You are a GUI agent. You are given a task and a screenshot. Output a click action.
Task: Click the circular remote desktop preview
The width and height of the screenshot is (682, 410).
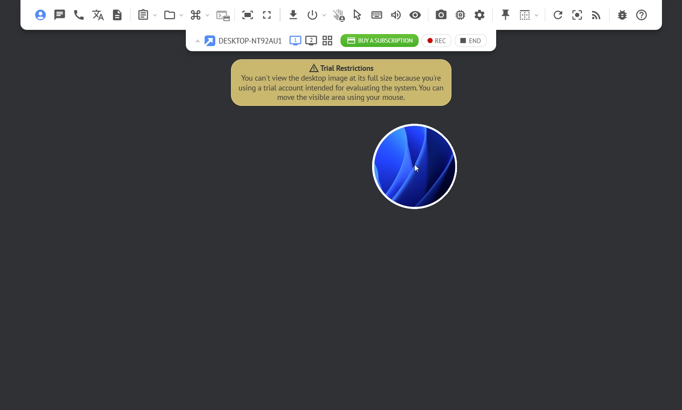(x=414, y=166)
